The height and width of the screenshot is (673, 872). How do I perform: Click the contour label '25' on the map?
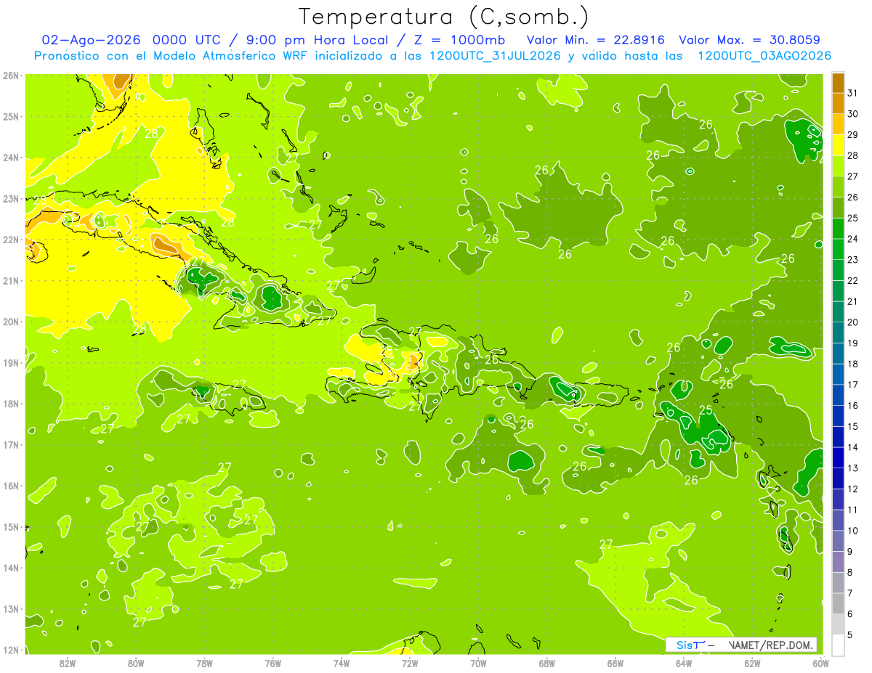[x=706, y=410]
